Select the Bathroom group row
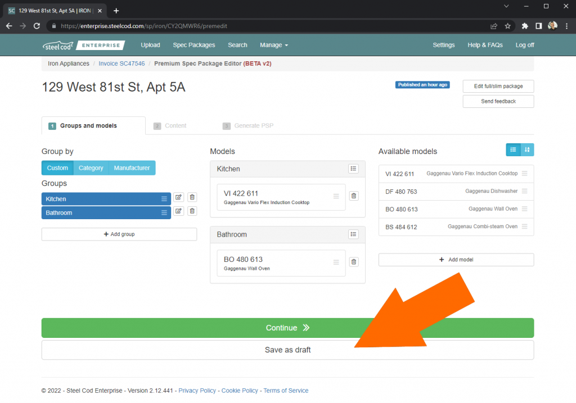This screenshot has width=576, height=403. [106, 212]
